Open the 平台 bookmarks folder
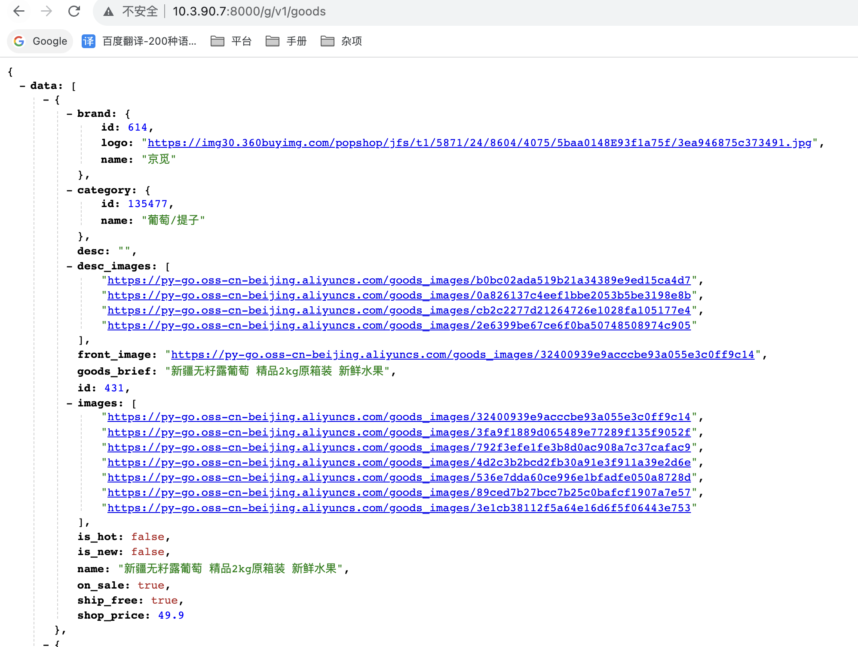The image size is (858, 647). point(231,41)
